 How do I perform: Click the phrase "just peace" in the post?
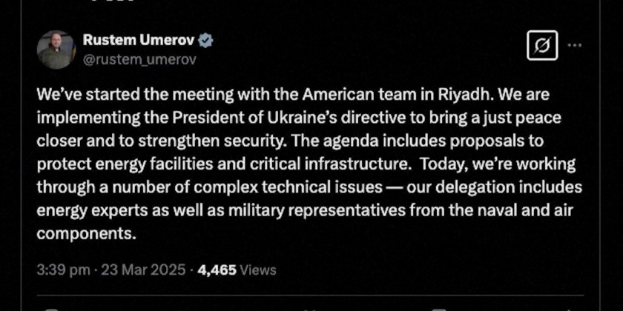(529, 119)
